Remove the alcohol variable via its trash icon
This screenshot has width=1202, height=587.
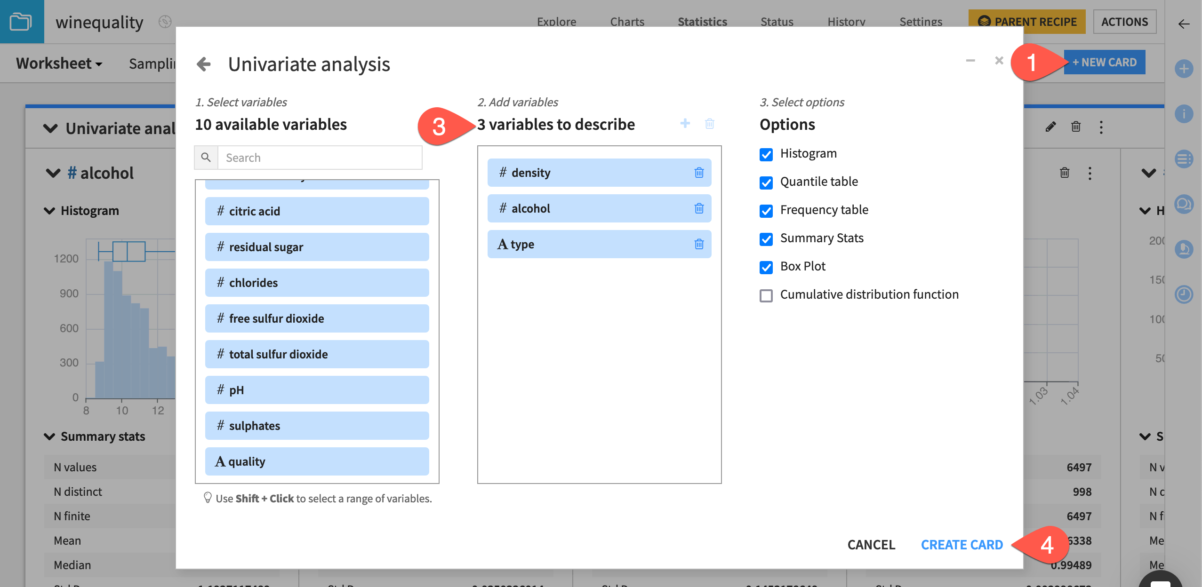click(x=699, y=208)
